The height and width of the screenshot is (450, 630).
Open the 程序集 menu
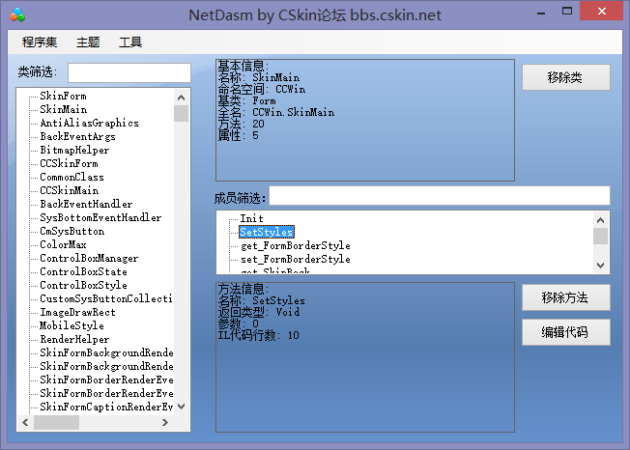[x=40, y=42]
